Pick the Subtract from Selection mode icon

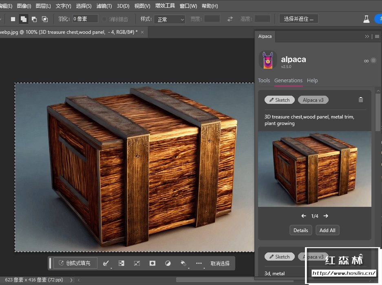34,19
